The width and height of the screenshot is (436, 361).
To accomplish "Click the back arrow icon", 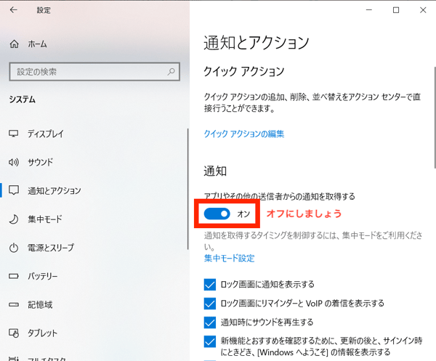I will point(14,11).
